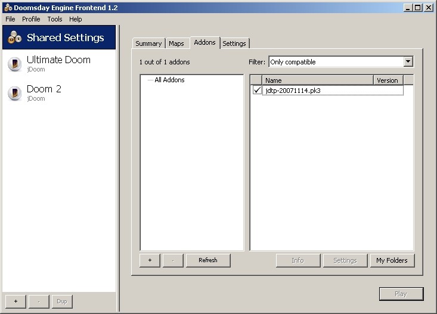The image size is (437, 314).
Task: Open My Folders
Action: [392, 260]
